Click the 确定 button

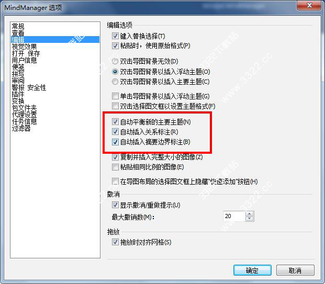point(252,270)
